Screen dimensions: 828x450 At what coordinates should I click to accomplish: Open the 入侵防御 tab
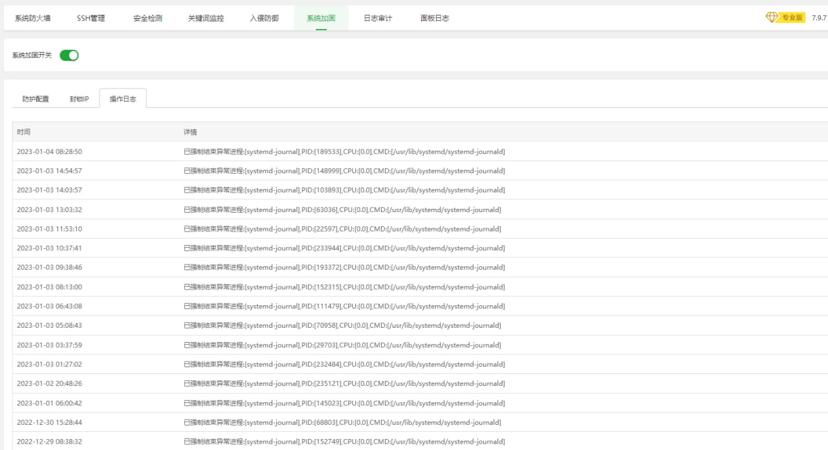tap(264, 18)
